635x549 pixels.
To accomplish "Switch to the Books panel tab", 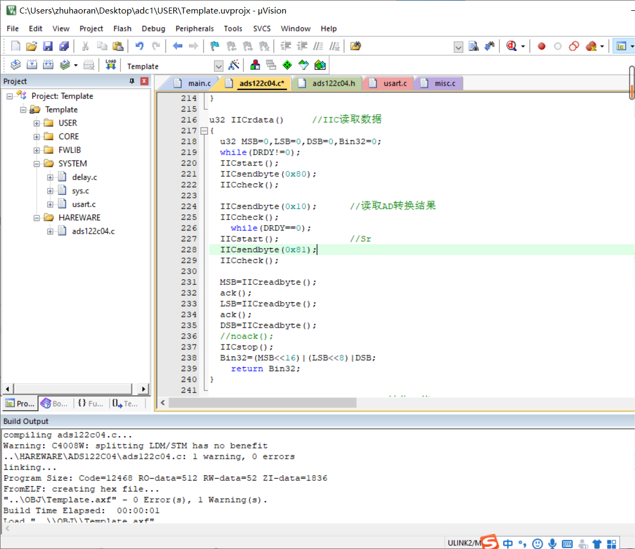I will click(x=55, y=404).
